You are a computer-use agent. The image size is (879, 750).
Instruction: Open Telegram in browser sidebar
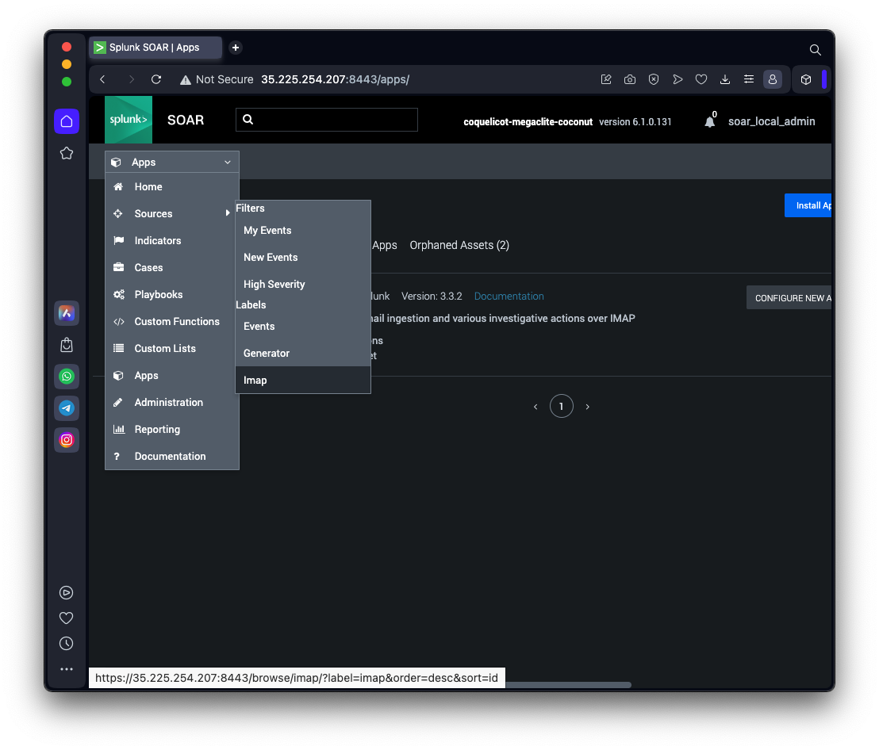[x=67, y=408]
